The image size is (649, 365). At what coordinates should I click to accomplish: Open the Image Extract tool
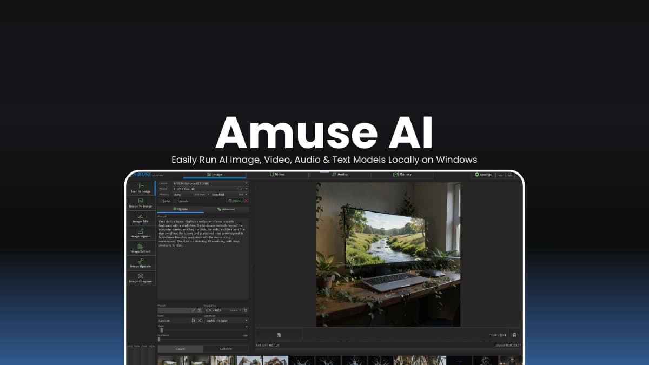point(141,249)
